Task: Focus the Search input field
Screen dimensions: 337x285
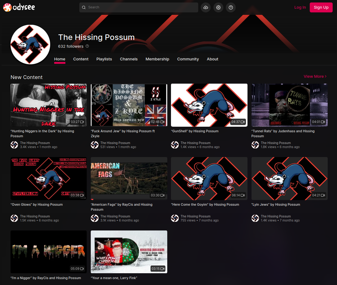Action: 139,7
